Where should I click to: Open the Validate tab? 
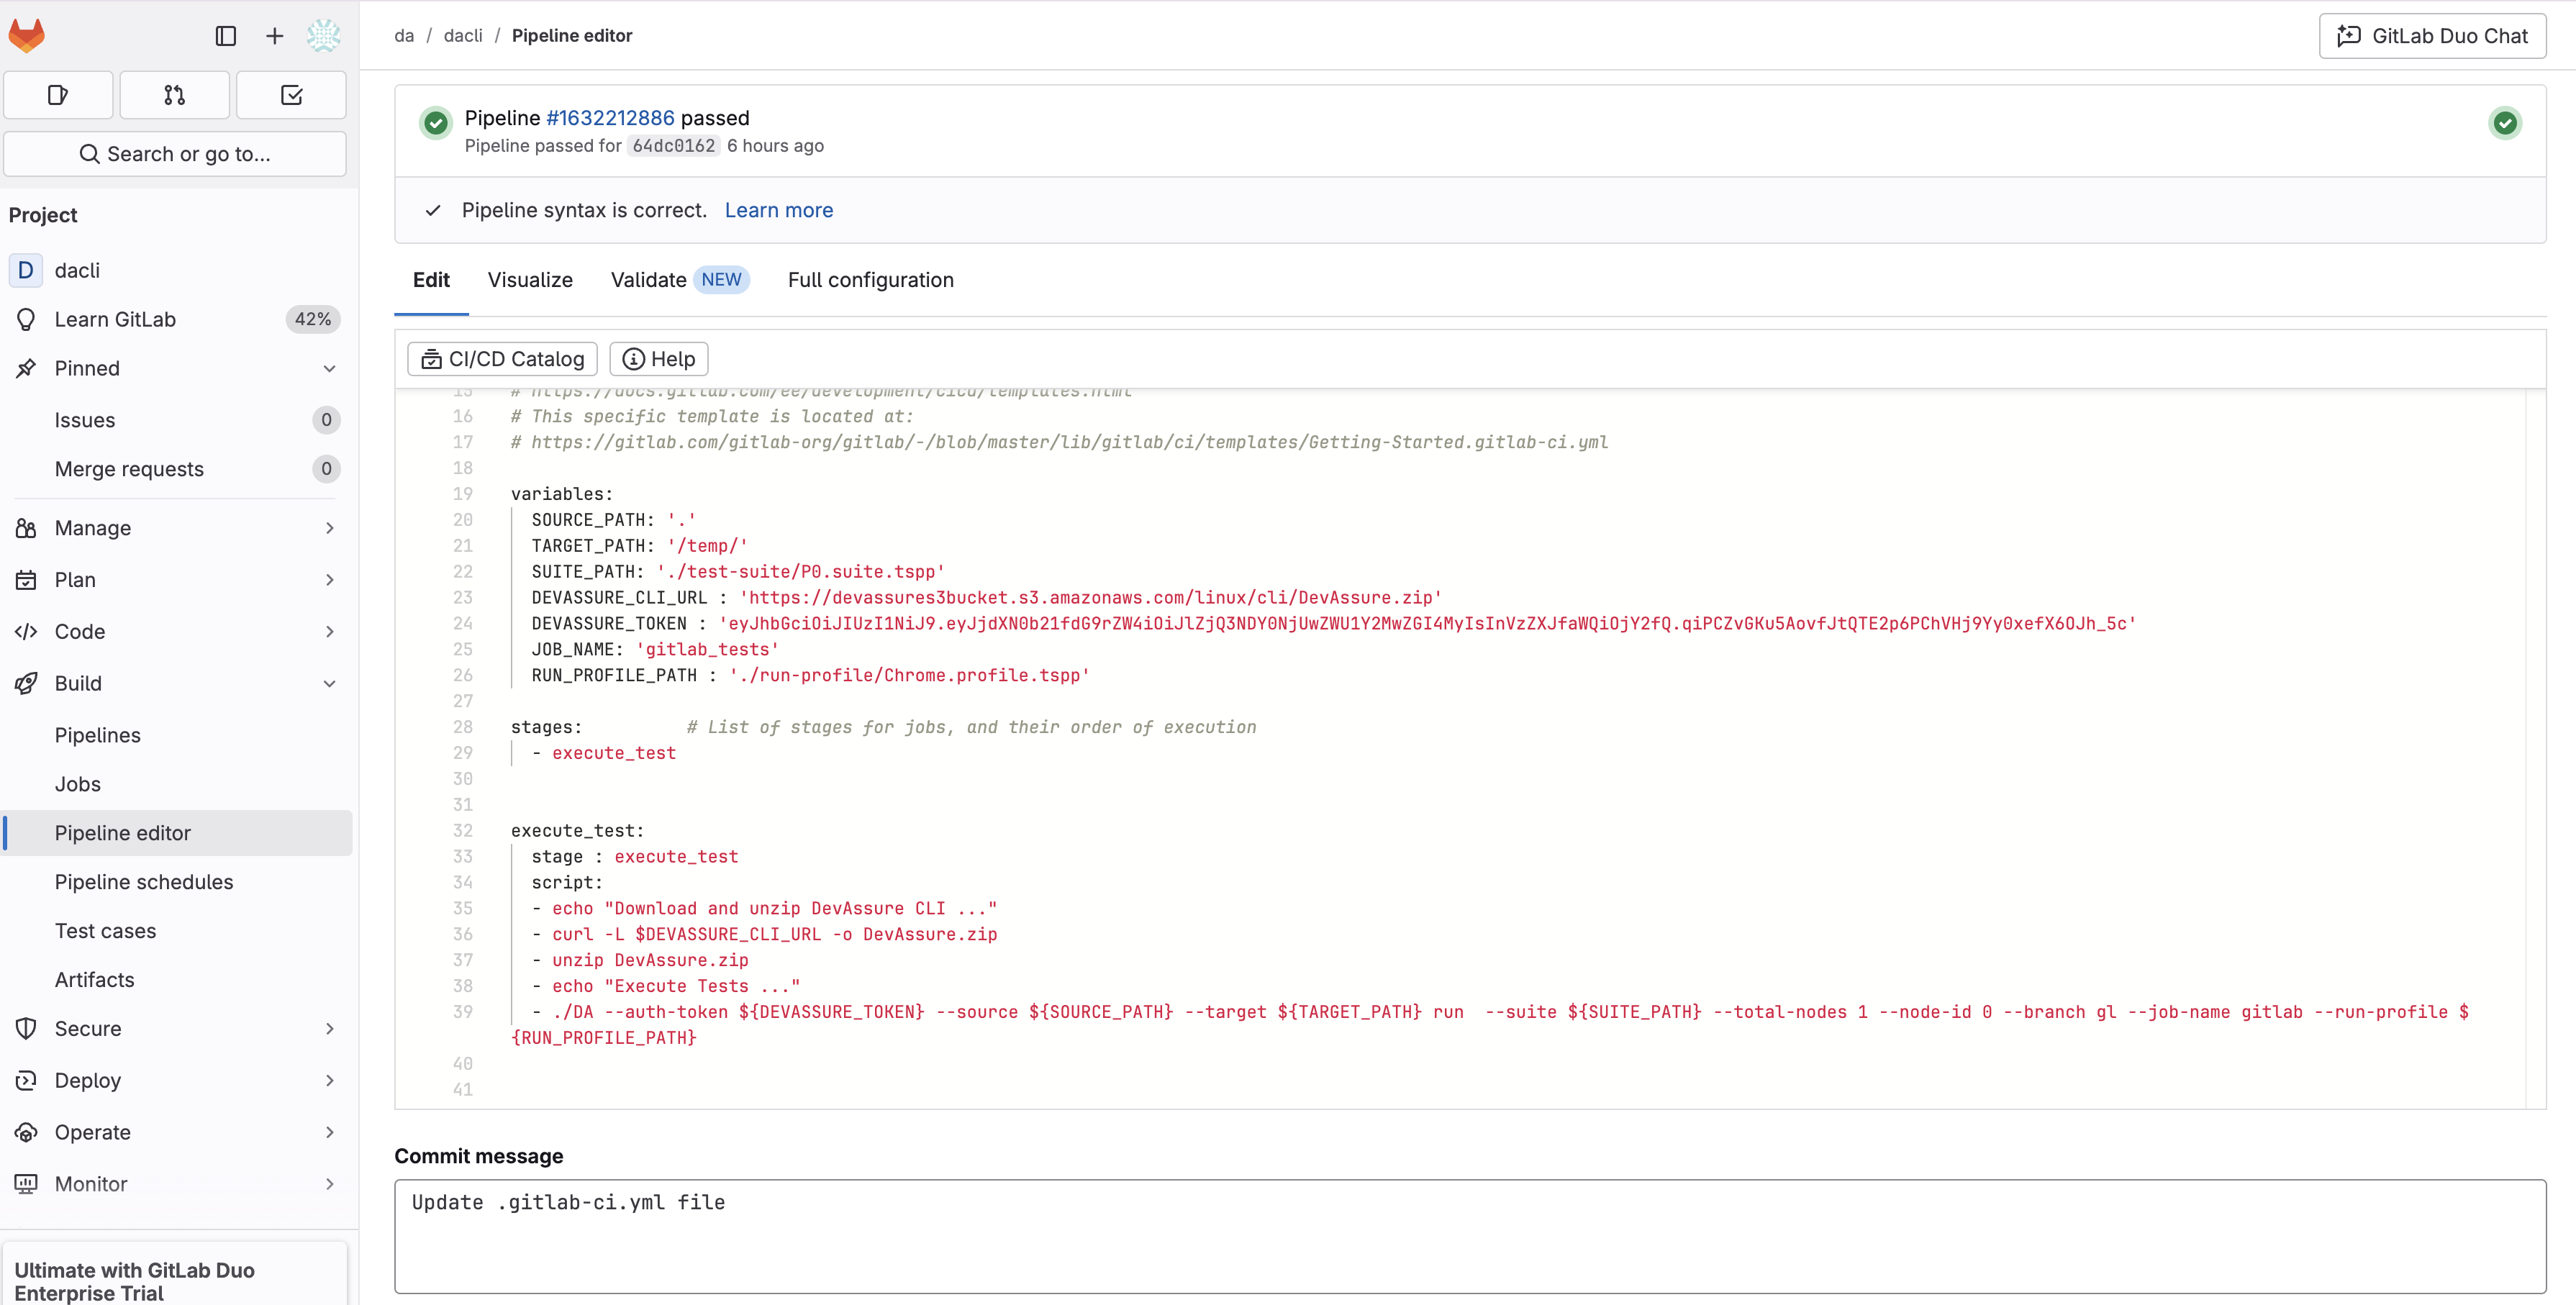click(648, 280)
